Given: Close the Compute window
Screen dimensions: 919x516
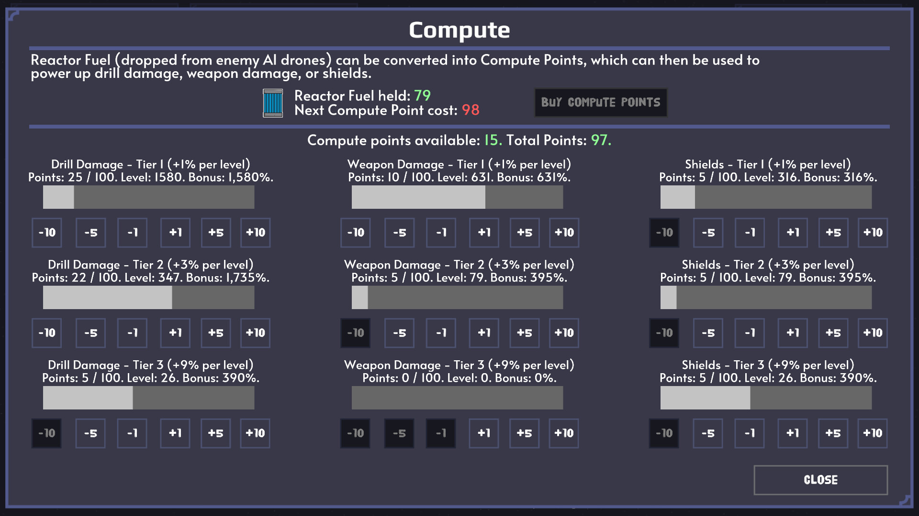Looking at the screenshot, I should click(x=820, y=480).
